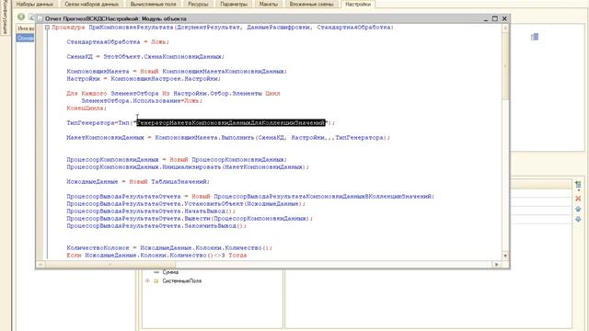This screenshot has height=331, width=589.
Task: Click the red delete icon on the right panel
Action: (x=578, y=199)
